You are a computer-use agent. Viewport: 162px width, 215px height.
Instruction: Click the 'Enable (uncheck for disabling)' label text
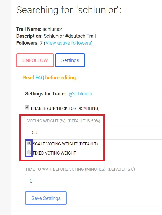(x=65, y=108)
